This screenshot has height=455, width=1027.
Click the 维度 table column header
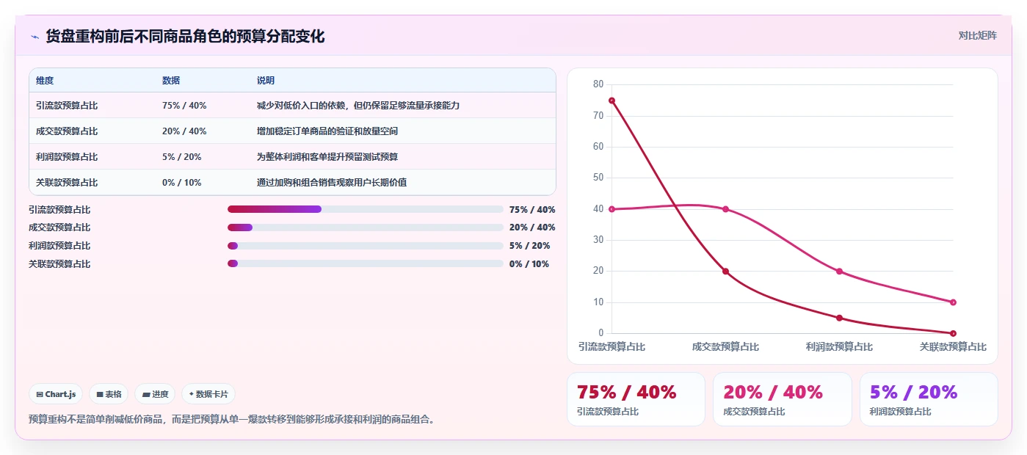click(x=45, y=81)
